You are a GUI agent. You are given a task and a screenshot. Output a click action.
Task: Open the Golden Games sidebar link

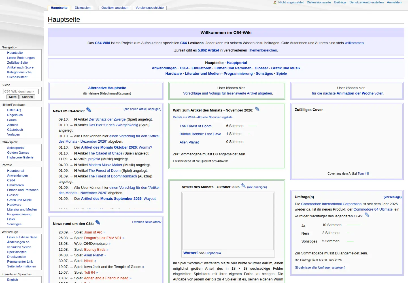(18, 153)
